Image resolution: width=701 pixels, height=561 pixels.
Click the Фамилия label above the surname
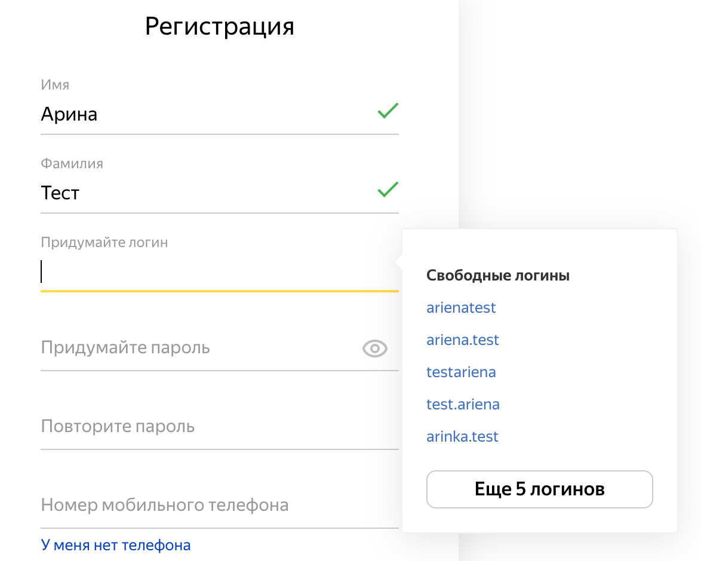pyautogui.click(x=72, y=164)
